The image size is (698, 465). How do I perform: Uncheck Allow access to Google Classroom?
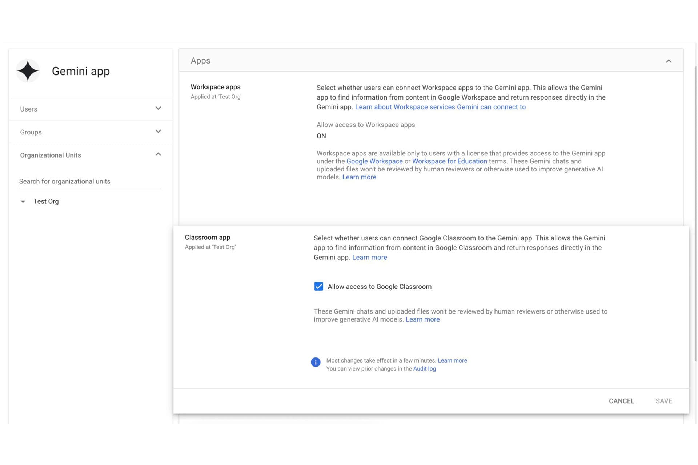[318, 286]
